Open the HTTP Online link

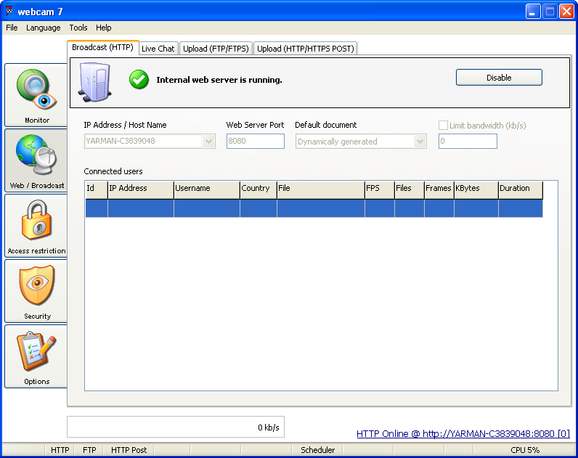point(463,433)
